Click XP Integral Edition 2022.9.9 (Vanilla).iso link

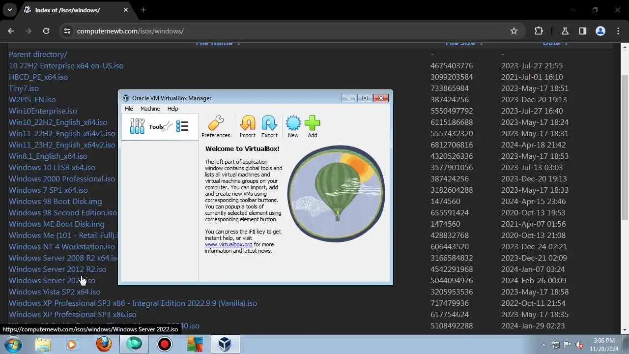(133, 303)
